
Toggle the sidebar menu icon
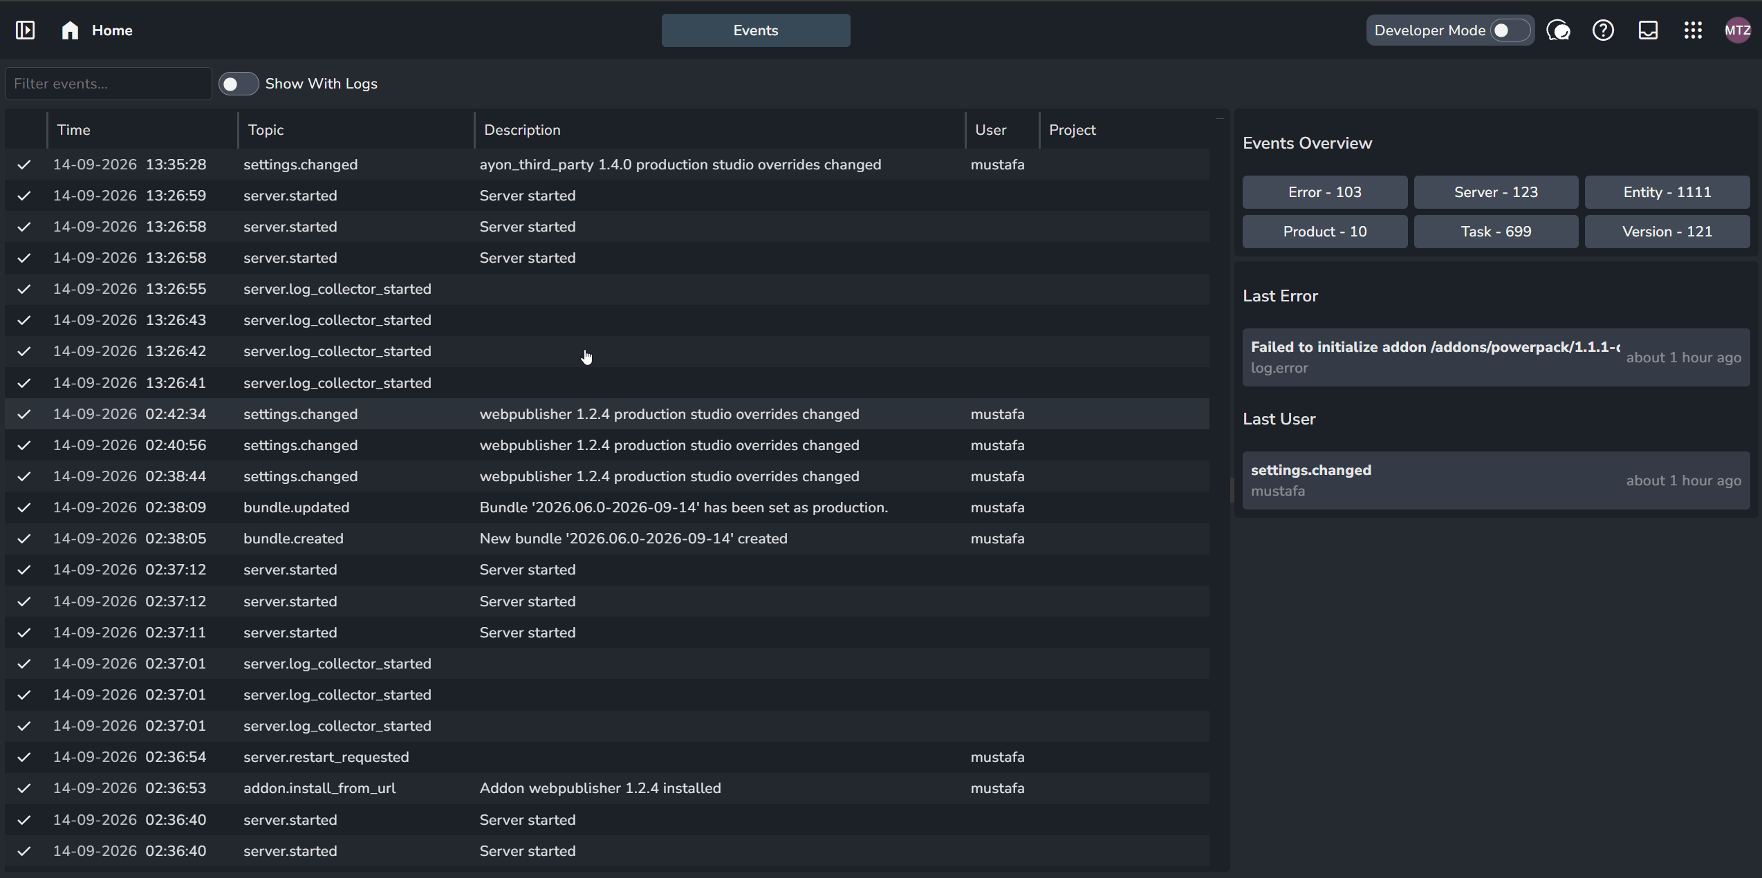25,30
